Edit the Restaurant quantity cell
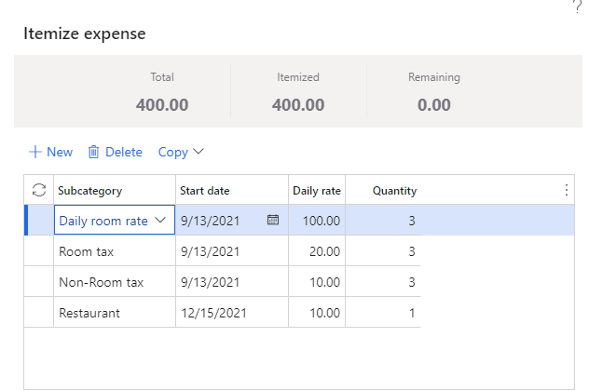Screen dimensions: 589x391 [383, 313]
